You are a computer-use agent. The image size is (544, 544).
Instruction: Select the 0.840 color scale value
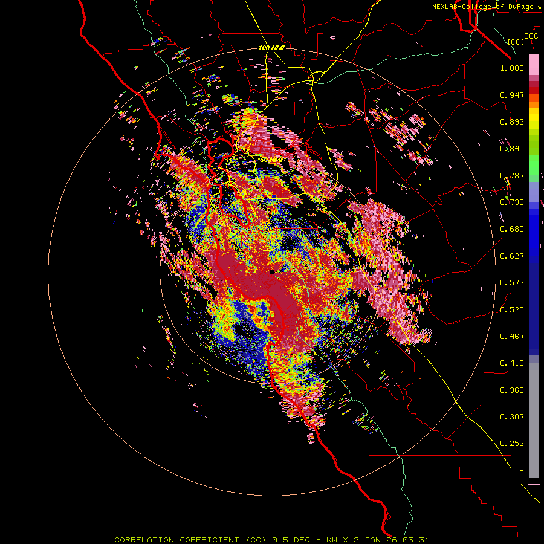click(512, 149)
